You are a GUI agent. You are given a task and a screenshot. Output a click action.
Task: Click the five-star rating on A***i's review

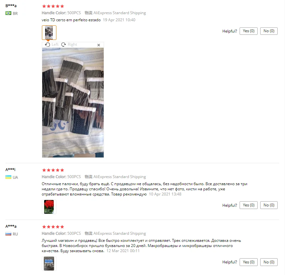53,170
